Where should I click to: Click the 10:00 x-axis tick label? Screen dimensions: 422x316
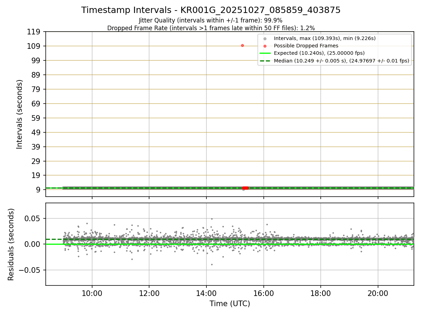point(92,293)
